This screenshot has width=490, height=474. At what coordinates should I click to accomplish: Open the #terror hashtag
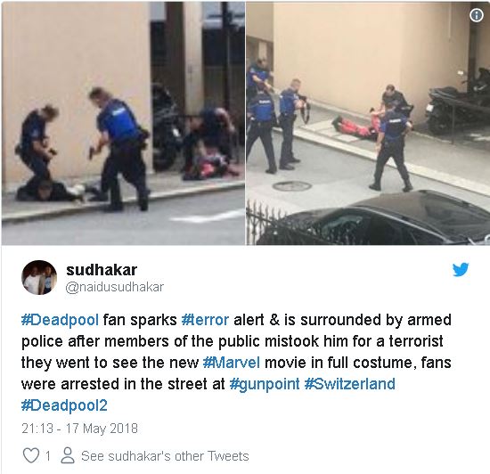point(205,320)
